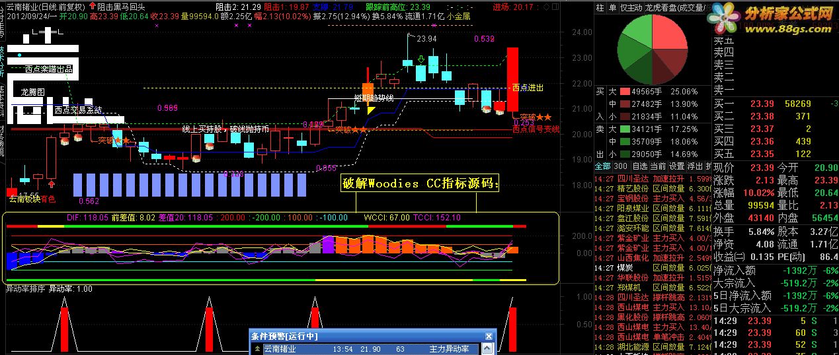
Task: Select the 精艺股份 alert row
Action: tap(653, 188)
